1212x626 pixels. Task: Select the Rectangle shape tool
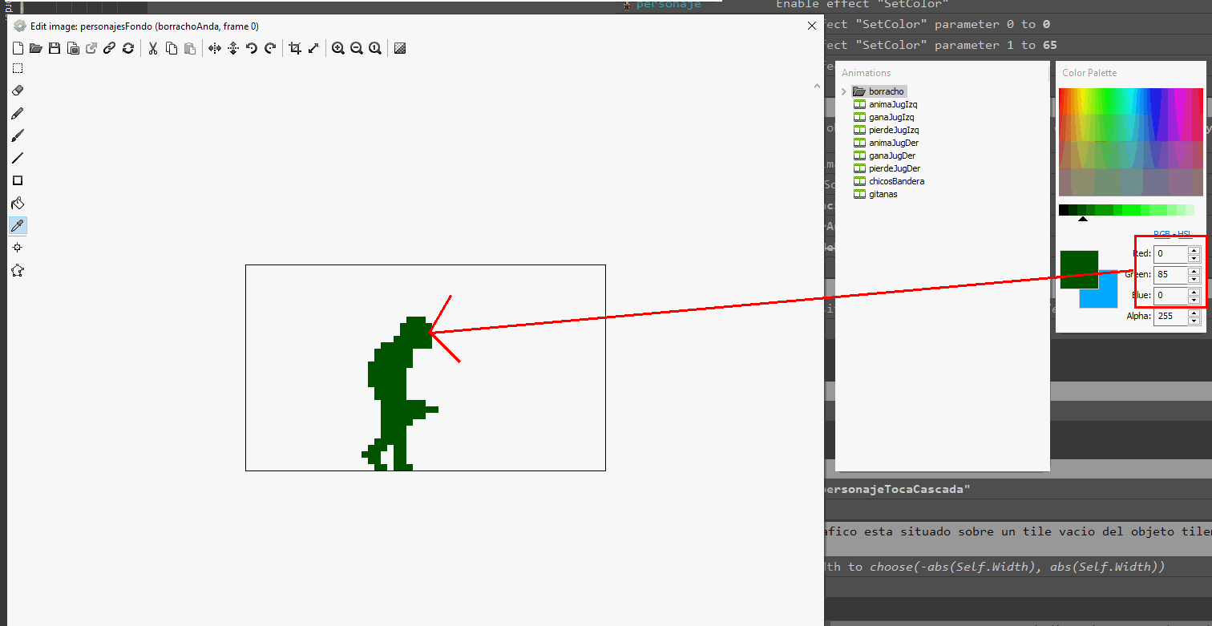[18, 180]
